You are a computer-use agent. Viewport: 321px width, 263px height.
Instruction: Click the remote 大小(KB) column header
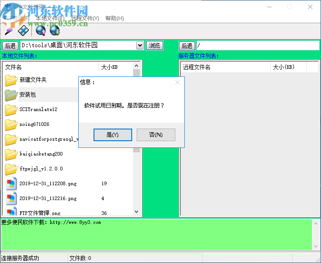[x=289, y=67]
